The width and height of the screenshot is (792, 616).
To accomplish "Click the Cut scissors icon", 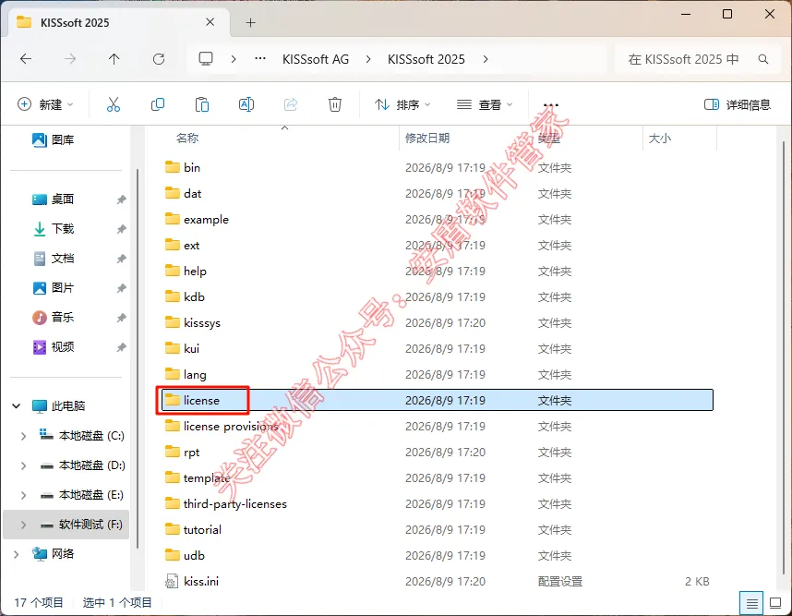I will coord(114,104).
